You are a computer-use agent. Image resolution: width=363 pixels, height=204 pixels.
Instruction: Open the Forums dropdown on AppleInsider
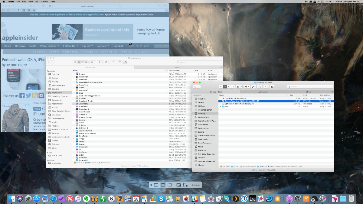click(103, 46)
